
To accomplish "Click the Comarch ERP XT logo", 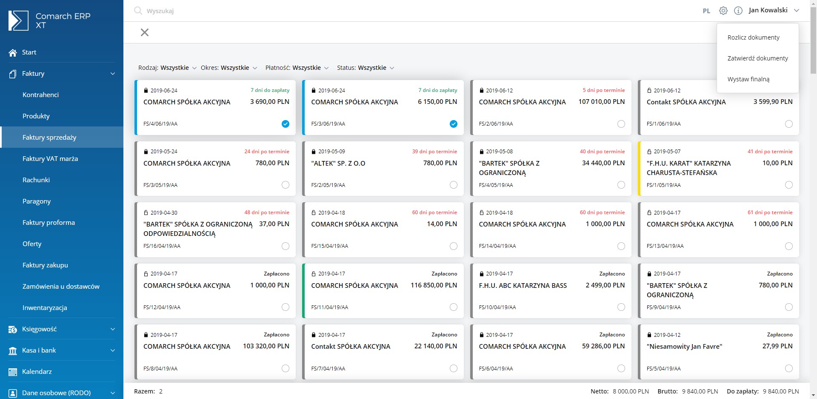I will tap(49, 20).
